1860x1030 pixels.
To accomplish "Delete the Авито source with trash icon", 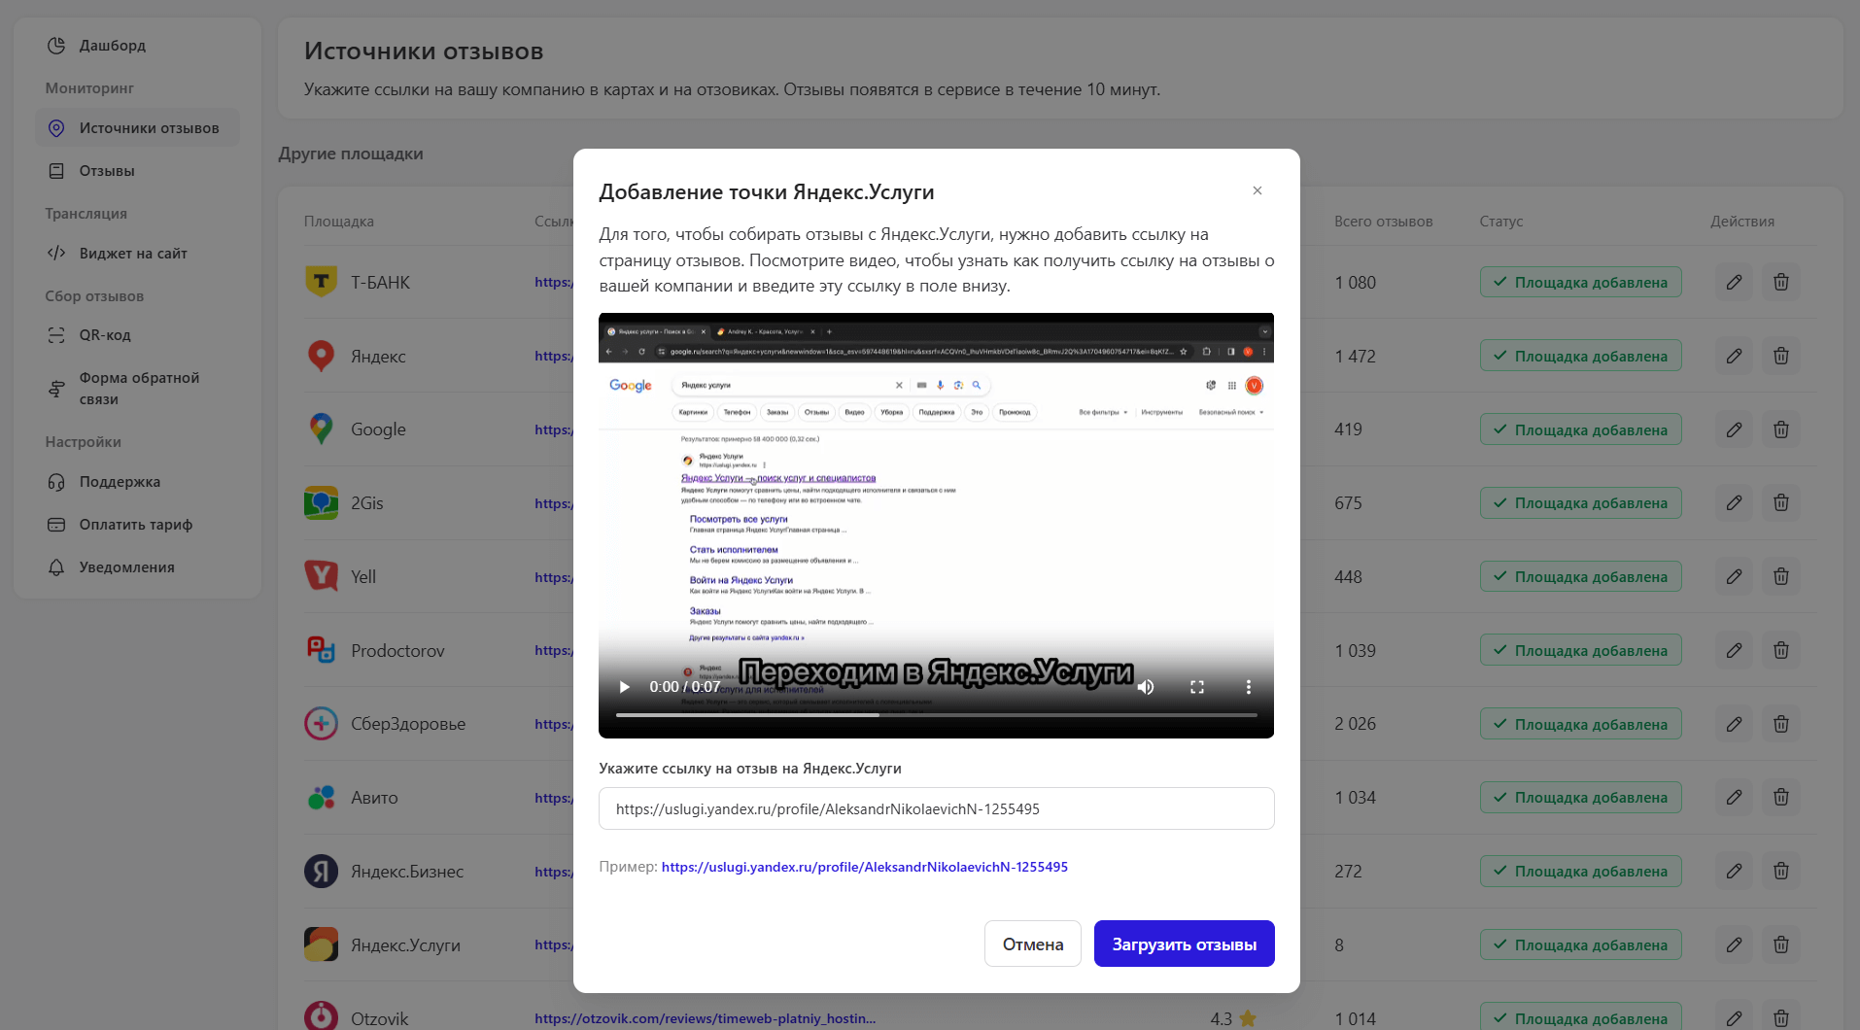I will click(x=1780, y=798).
